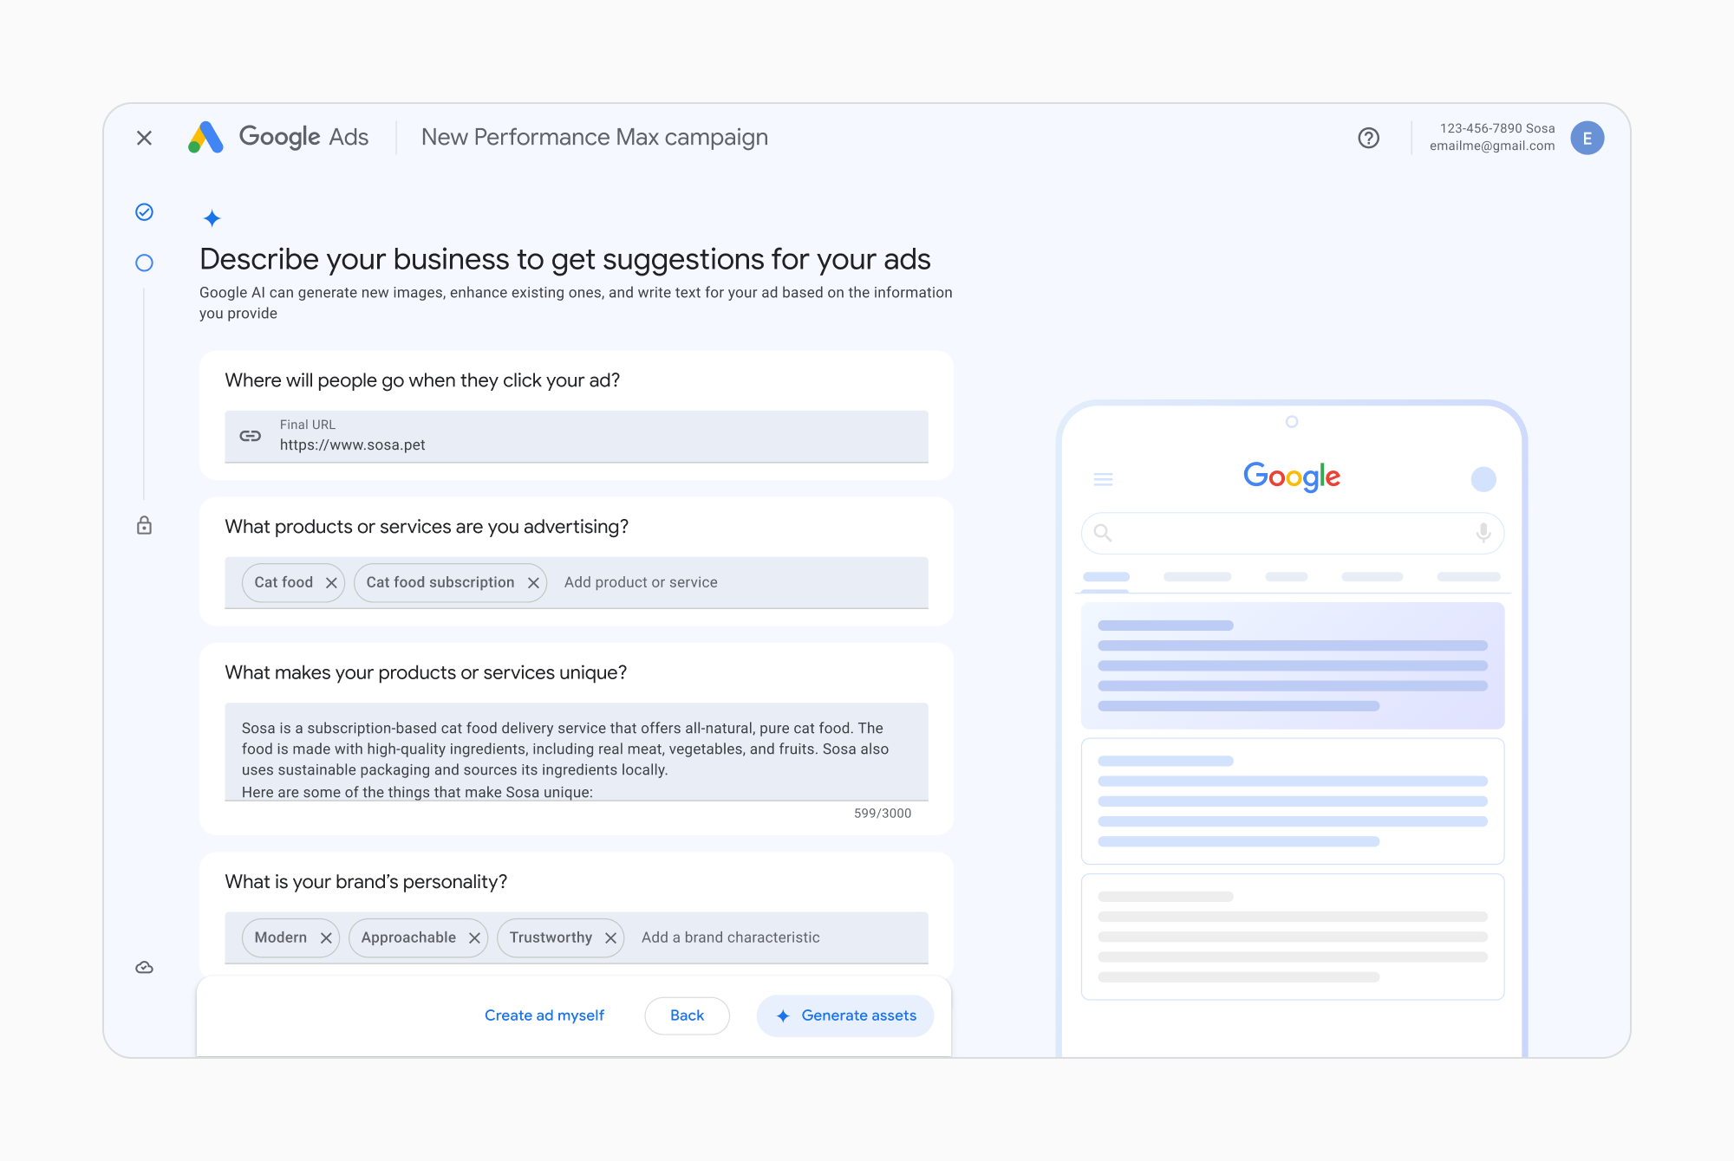Remove the 'Modern' brand characteristic tag
The image size is (1734, 1161).
324,937
